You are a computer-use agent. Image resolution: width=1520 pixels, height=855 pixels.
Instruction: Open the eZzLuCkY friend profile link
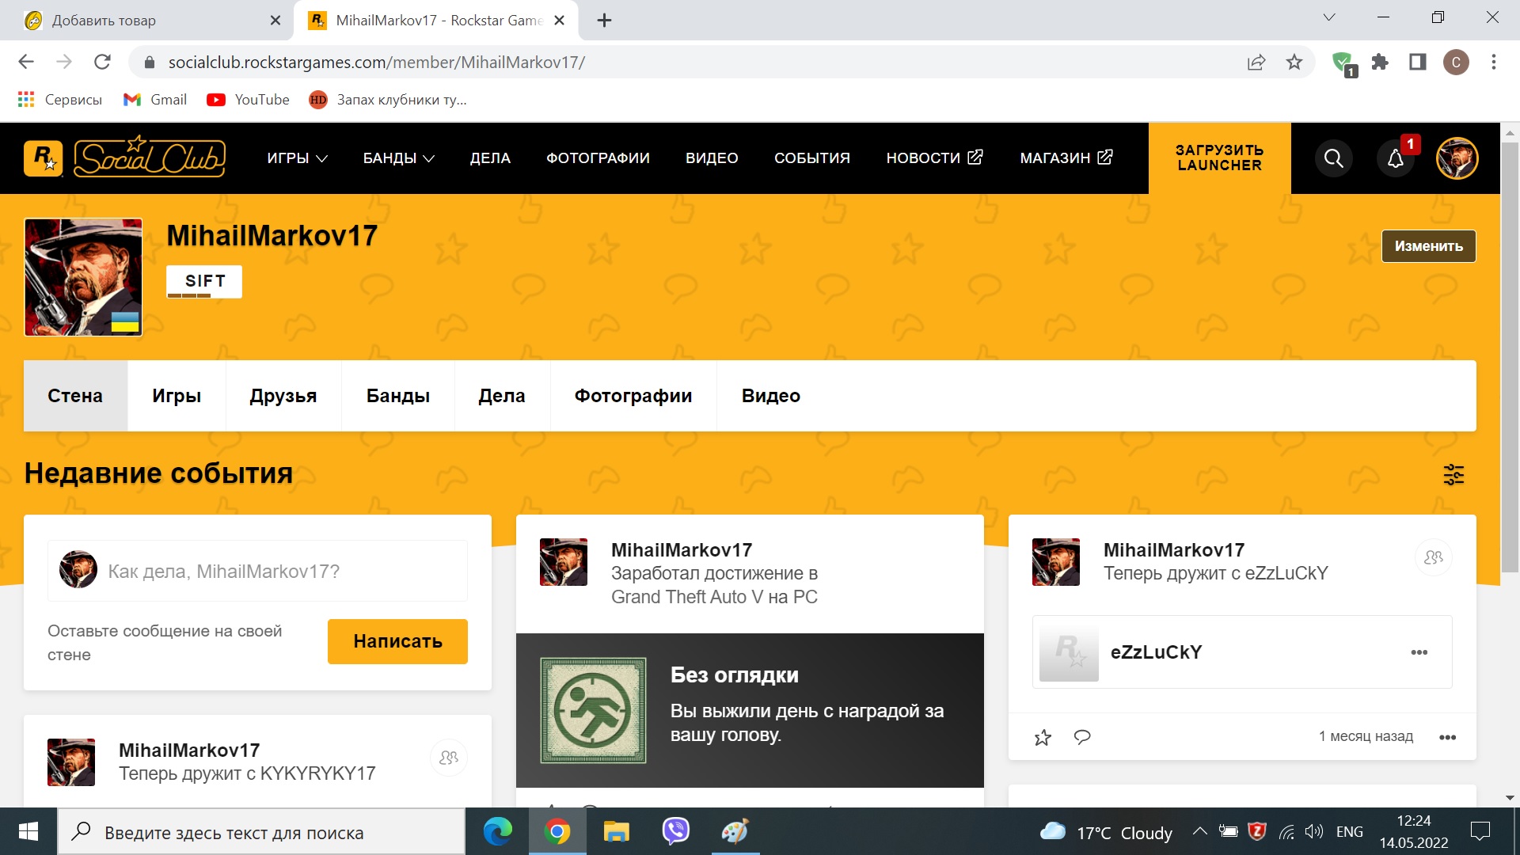[1156, 652]
